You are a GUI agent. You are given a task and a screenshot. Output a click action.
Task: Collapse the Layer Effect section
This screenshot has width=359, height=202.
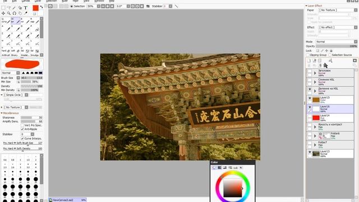pyautogui.click(x=306, y=6)
